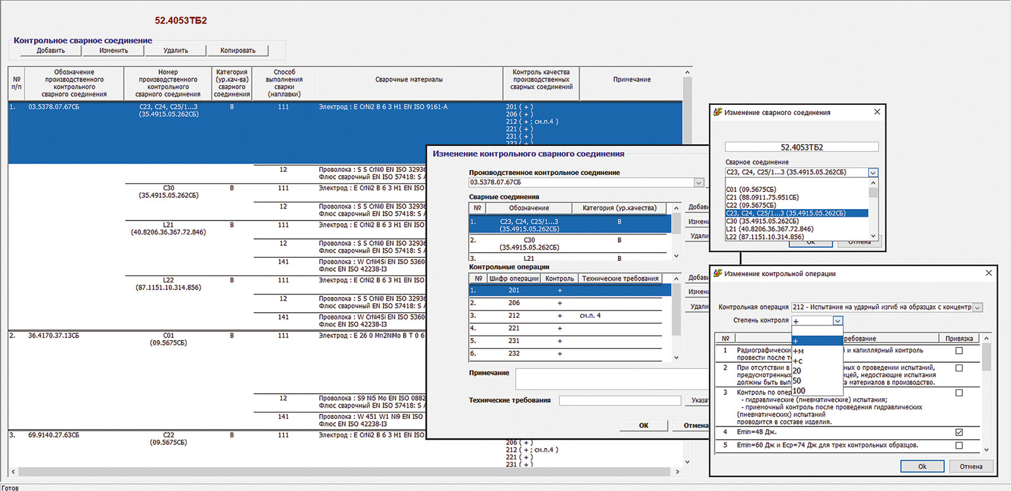Tick the Привязка checkbox for requirement 1
Screen dimensions: 1011x491
959,351
